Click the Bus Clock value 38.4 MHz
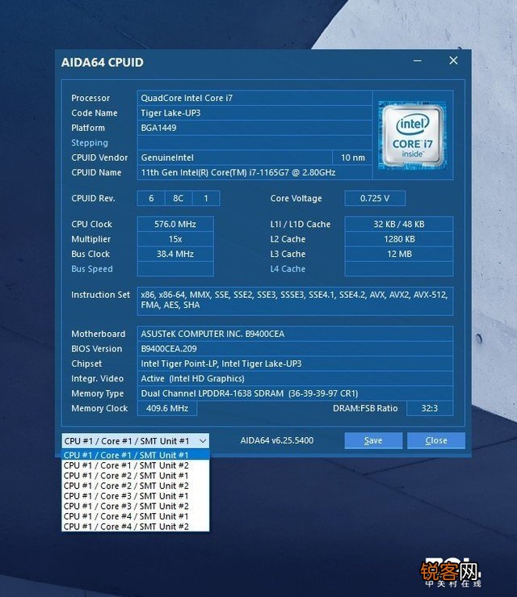 coord(175,254)
